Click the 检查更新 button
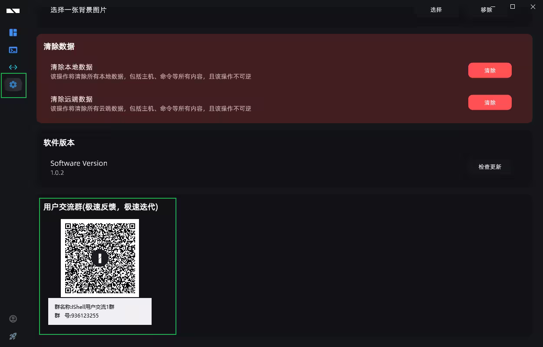This screenshot has width=543, height=347. [x=490, y=167]
